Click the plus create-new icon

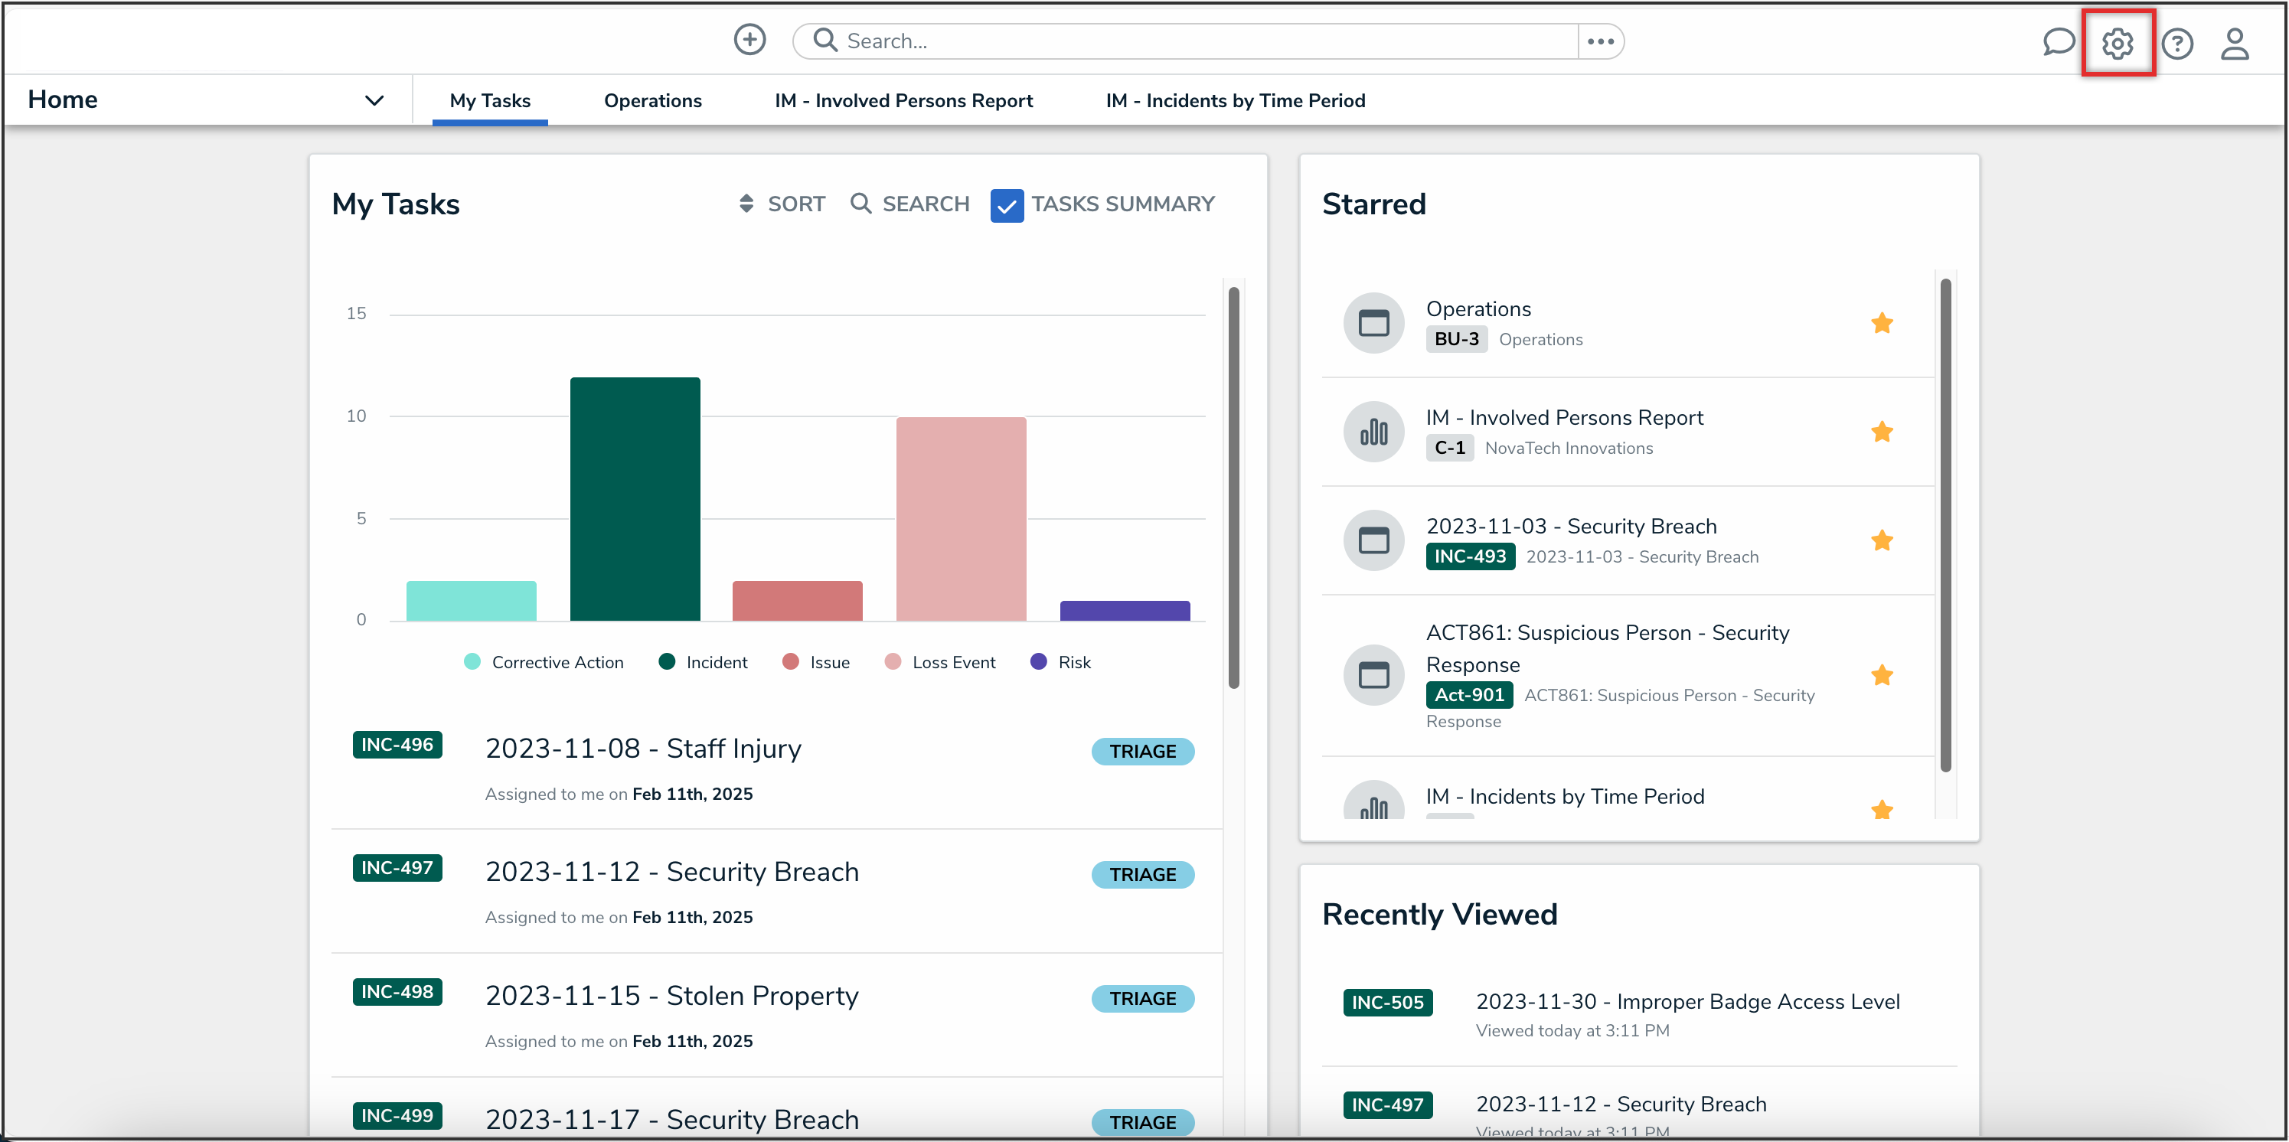(x=749, y=40)
